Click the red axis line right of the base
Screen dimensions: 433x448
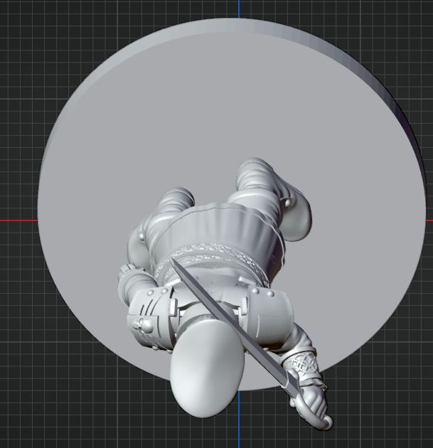(429, 220)
